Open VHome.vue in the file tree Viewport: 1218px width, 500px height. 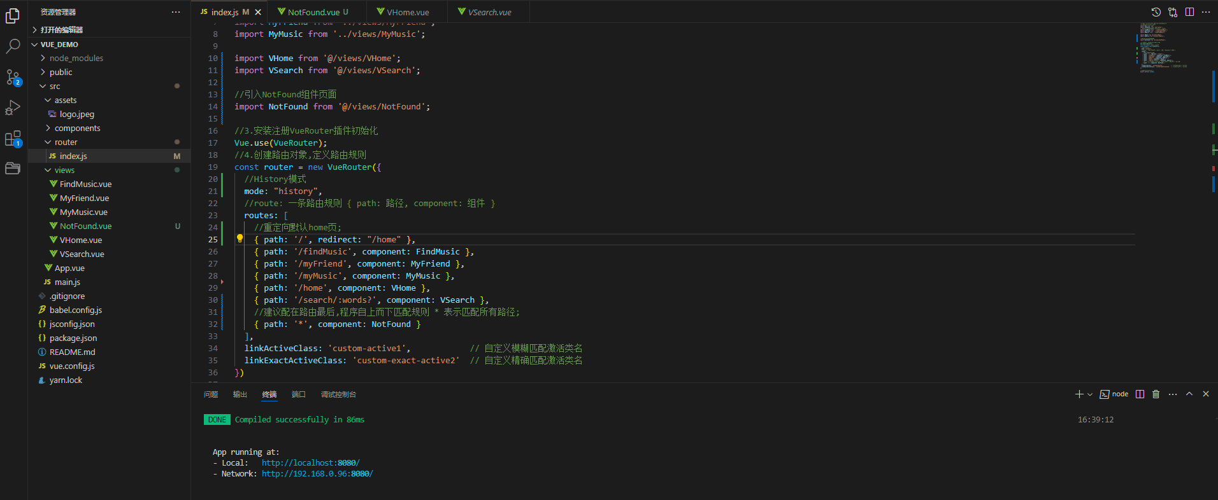pos(109,240)
